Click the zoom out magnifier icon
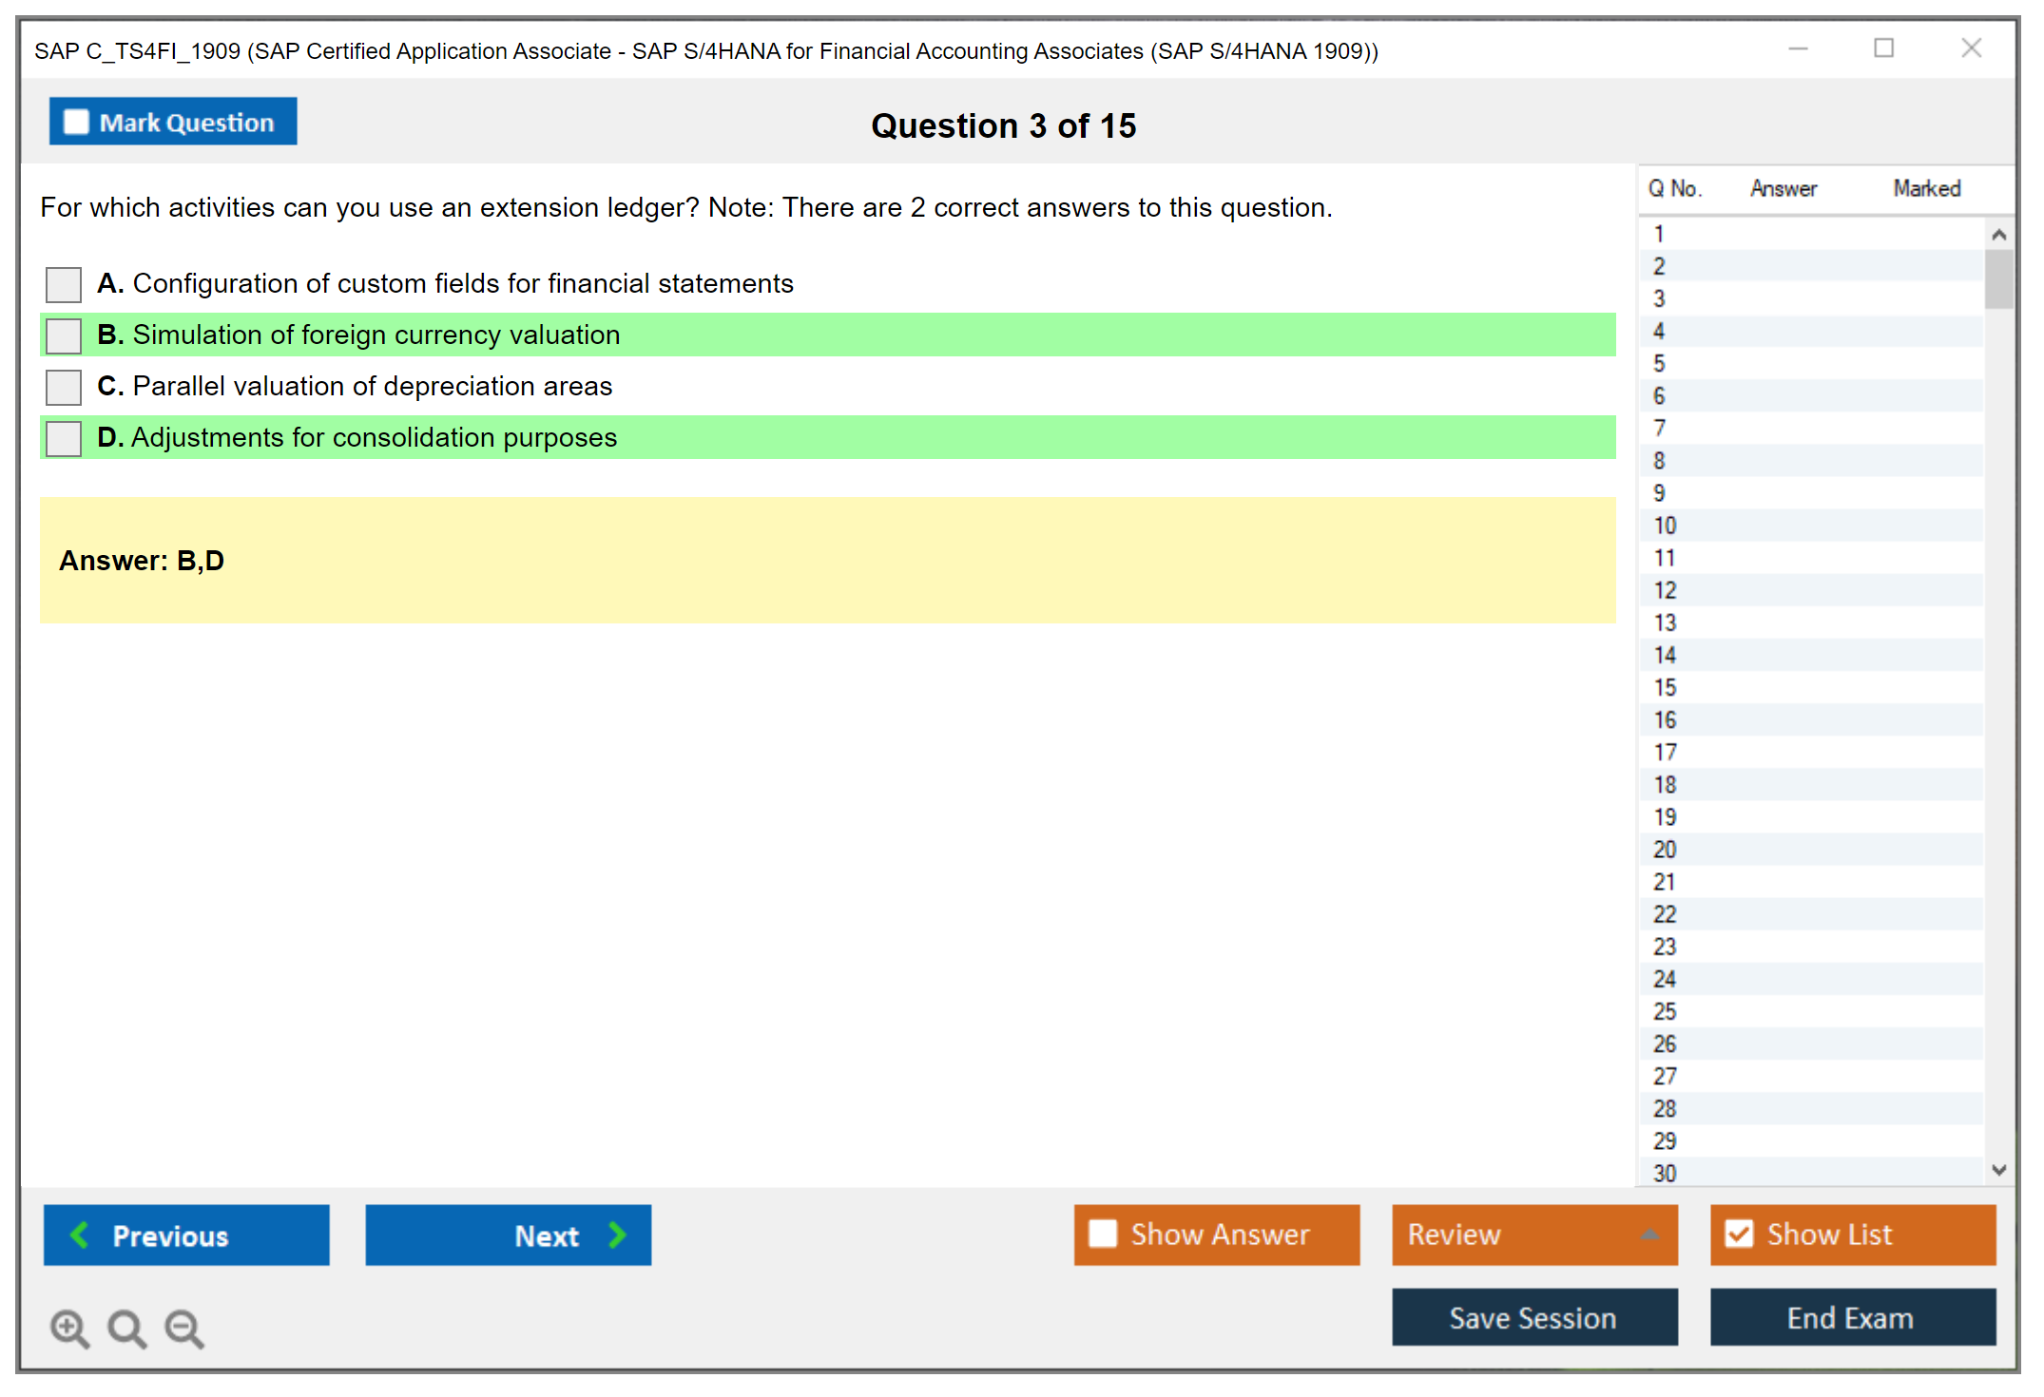The image size is (2044, 1397). (184, 1328)
